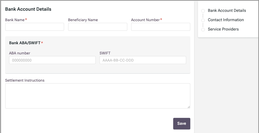Image resolution: width=259 pixels, height=133 pixels.
Task: Click the Contact Information step circle
Action: (203, 20)
